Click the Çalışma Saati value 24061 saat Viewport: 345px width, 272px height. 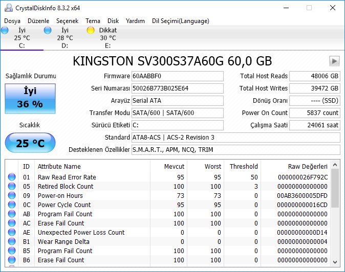(x=315, y=125)
